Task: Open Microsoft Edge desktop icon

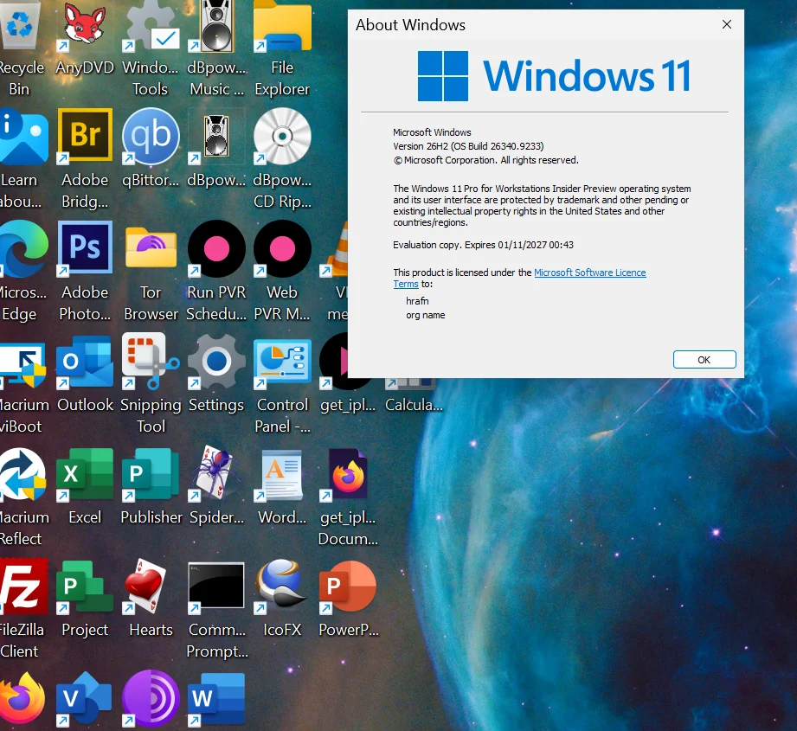Action: pos(22,249)
